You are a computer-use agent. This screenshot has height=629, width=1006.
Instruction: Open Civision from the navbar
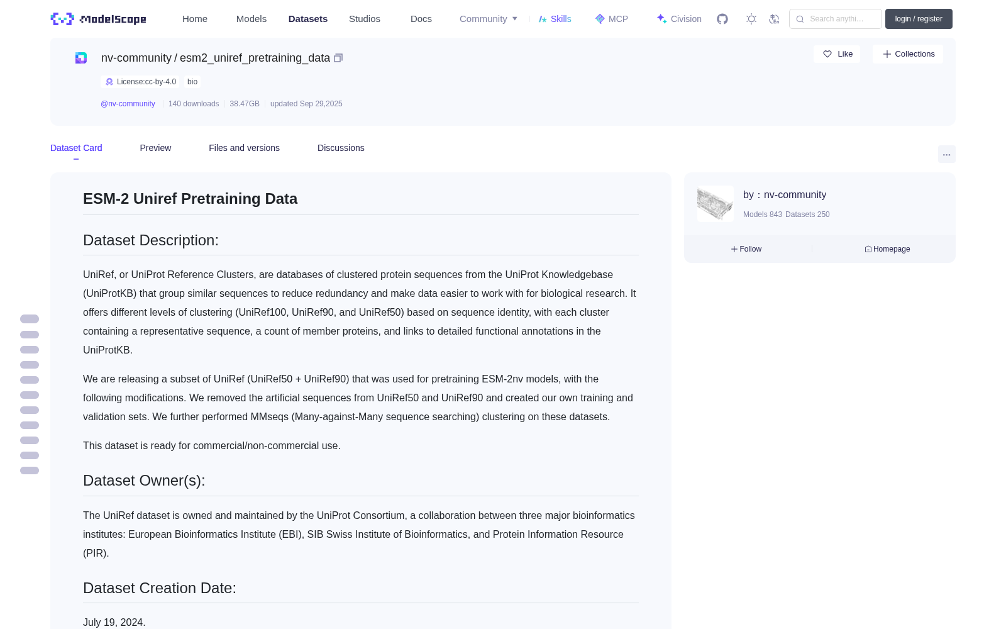[679, 19]
